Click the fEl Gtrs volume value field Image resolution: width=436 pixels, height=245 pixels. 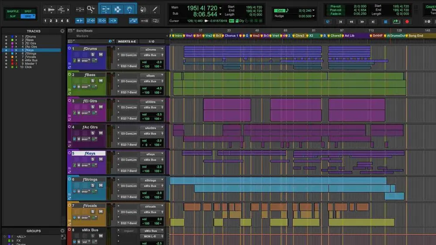coord(152,114)
